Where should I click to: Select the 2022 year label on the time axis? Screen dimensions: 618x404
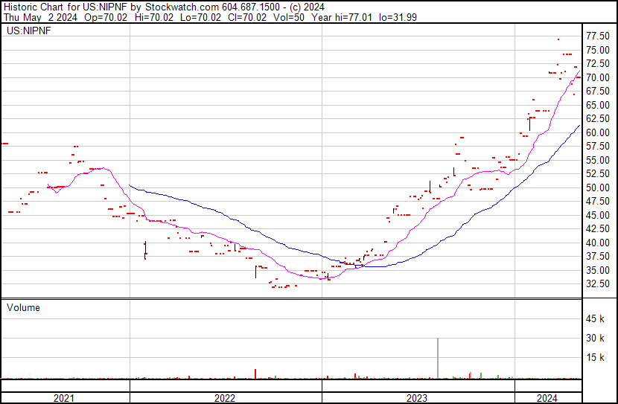click(225, 398)
